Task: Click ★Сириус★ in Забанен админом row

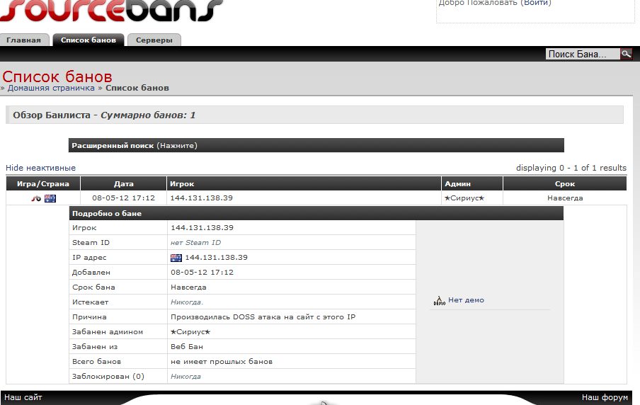Action: [x=190, y=332]
